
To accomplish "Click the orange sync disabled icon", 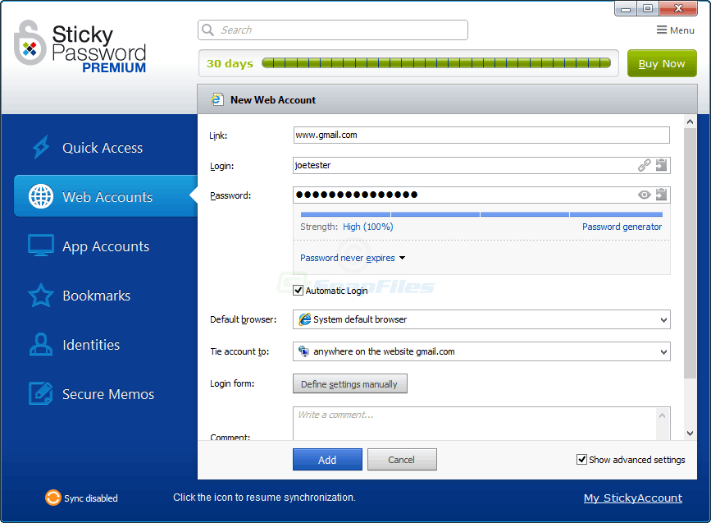I will click(x=53, y=498).
